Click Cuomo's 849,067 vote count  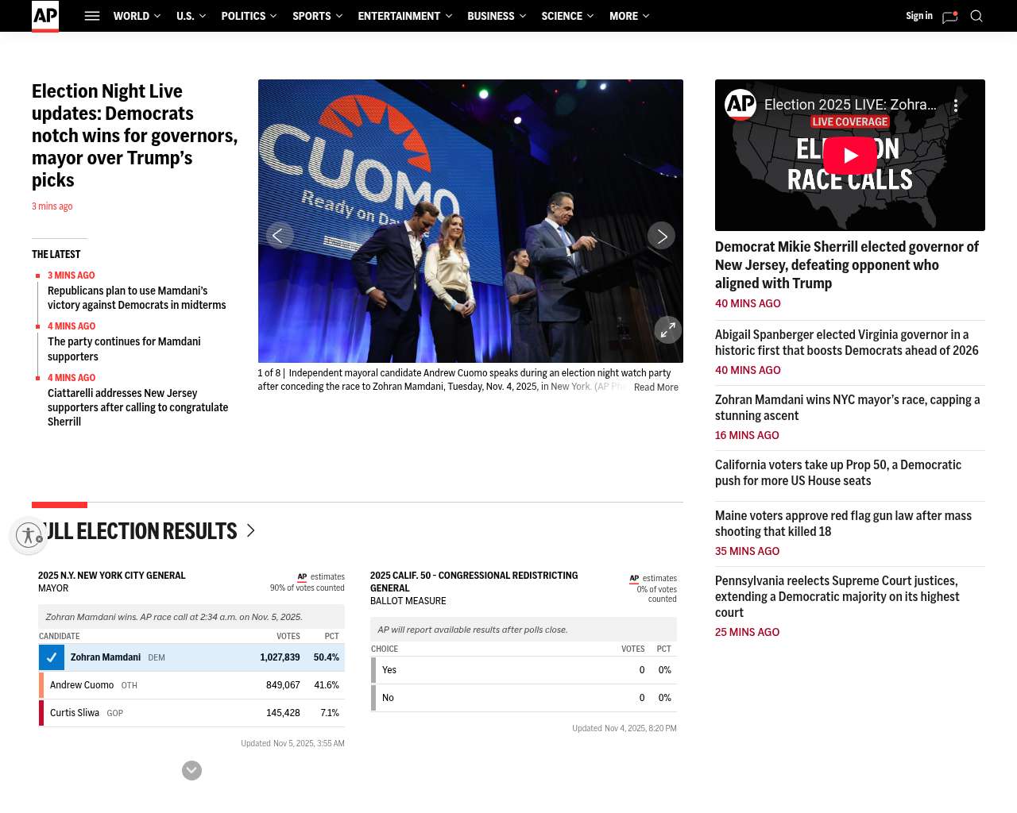tap(283, 685)
